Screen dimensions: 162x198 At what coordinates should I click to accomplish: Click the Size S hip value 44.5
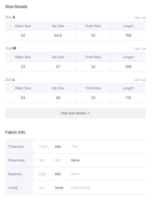click(58, 35)
